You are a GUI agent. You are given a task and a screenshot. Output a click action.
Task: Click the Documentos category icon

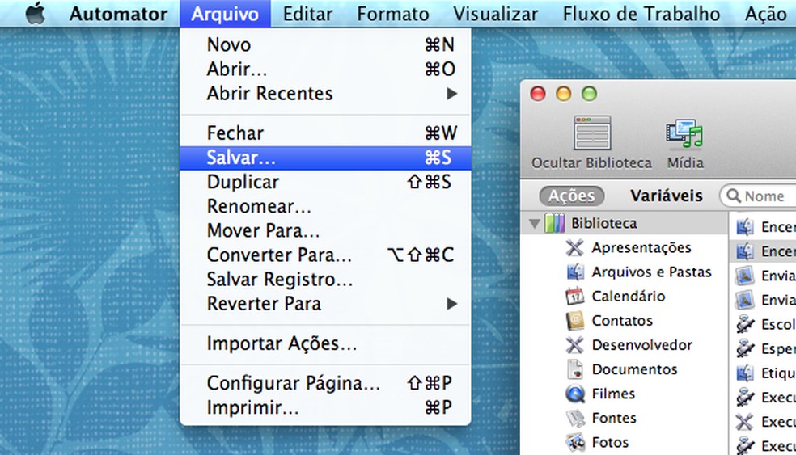(x=574, y=369)
